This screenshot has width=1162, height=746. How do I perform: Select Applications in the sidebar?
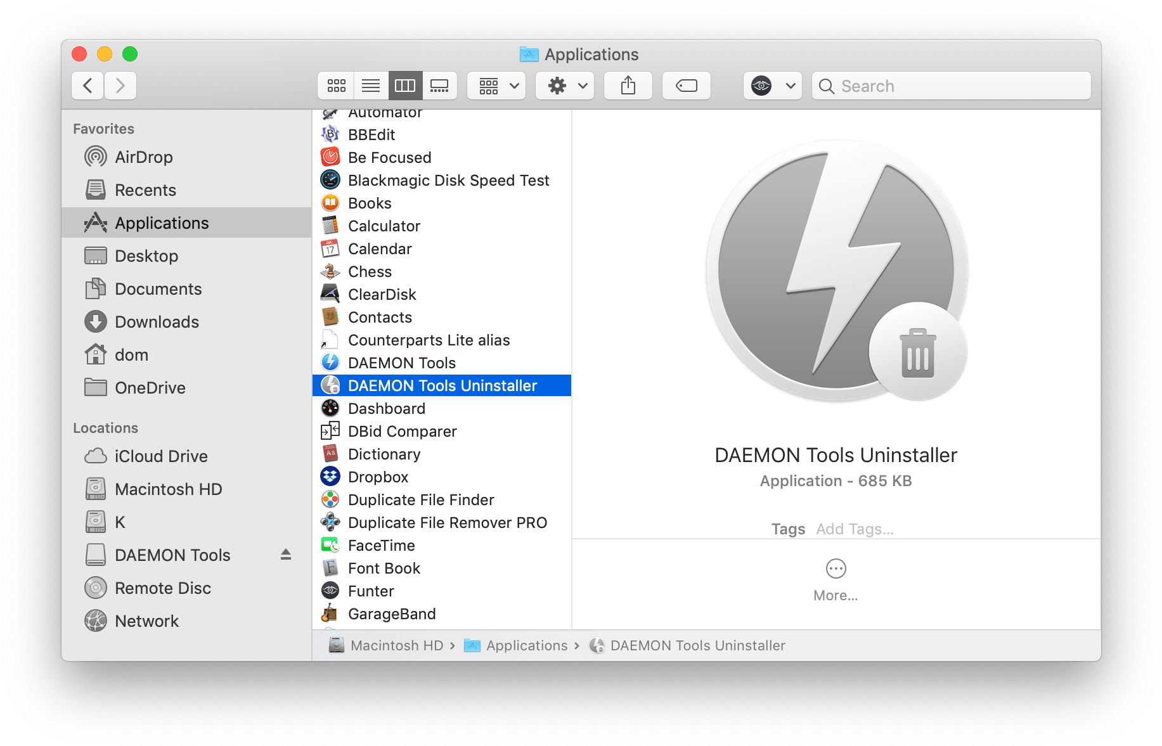(186, 223)
